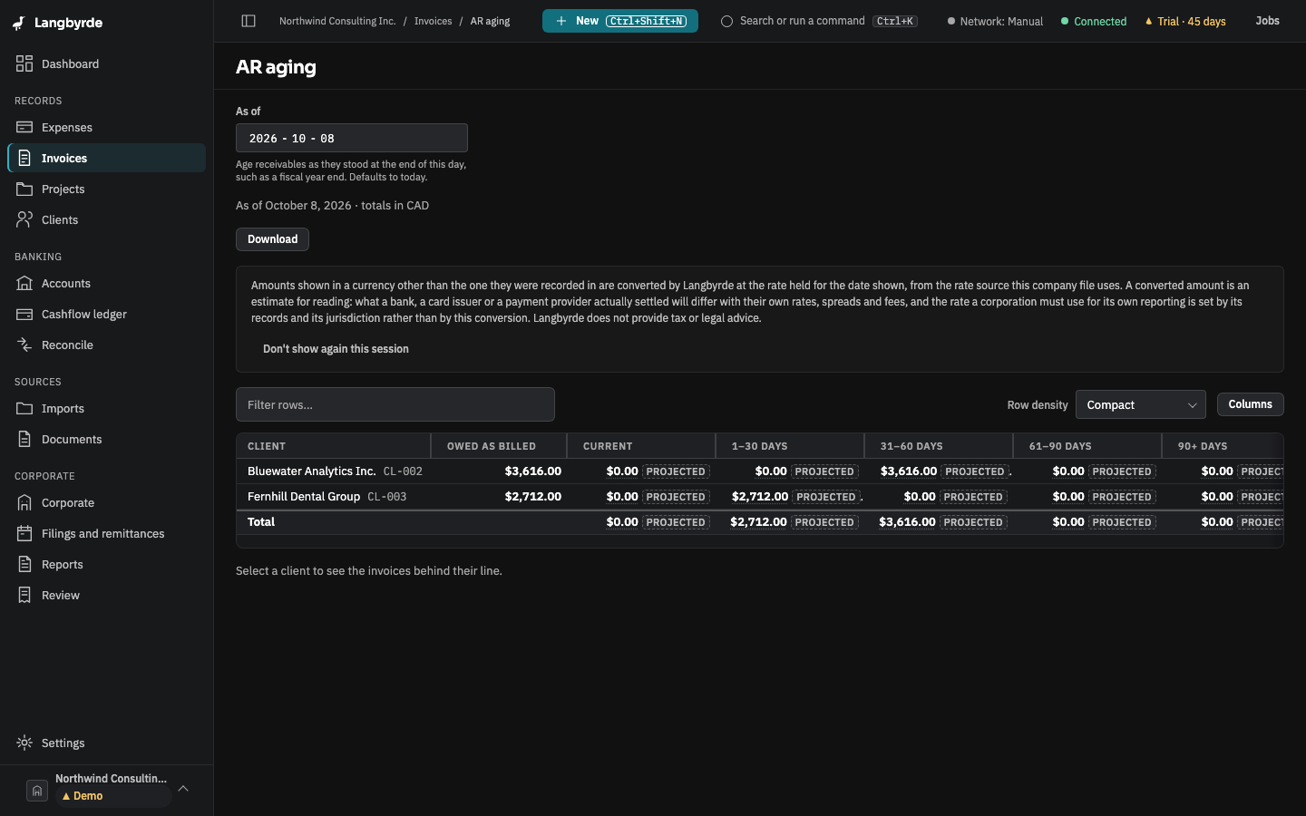Click Network: Manual status
Viewport: 1306px width, 816px height.
click(x=995, y=21)
